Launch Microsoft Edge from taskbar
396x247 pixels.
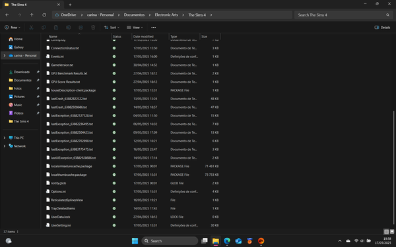tap(227, 241)
